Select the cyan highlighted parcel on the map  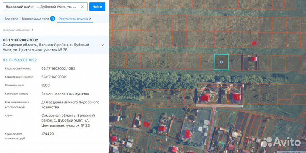point(221,62)
